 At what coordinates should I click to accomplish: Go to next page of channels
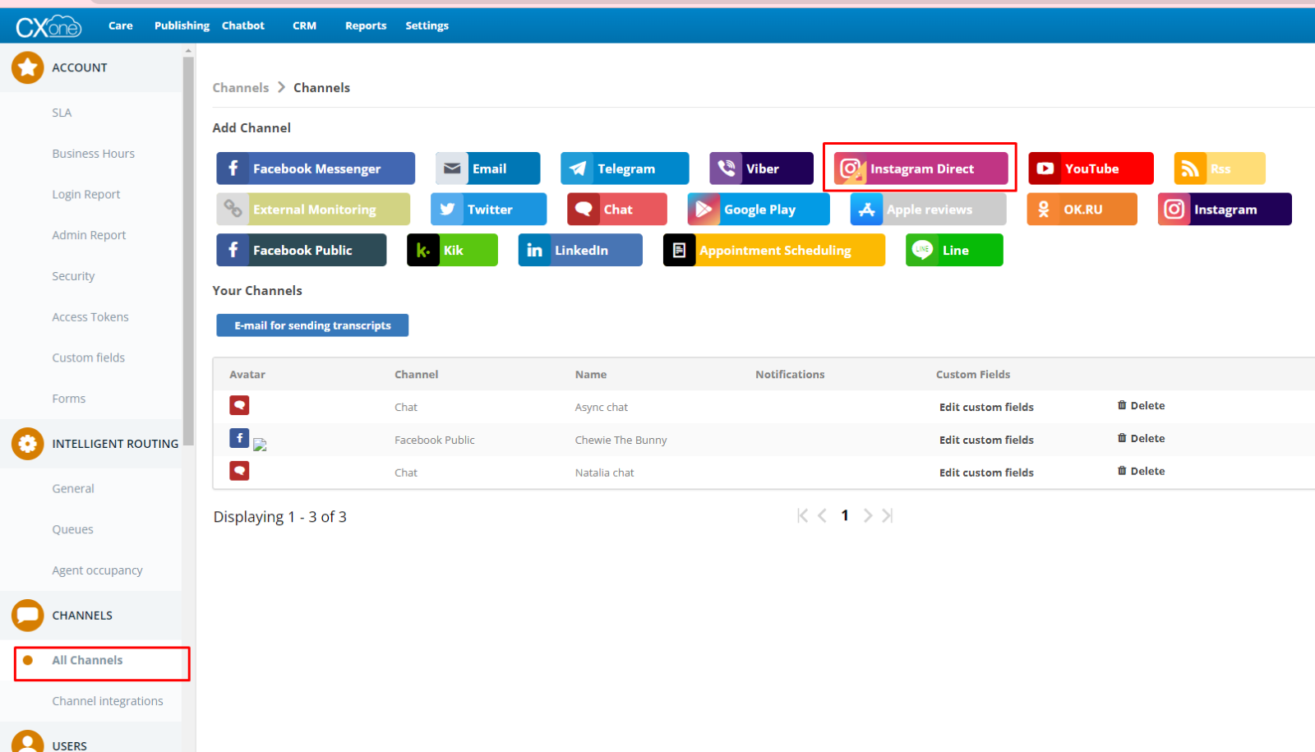pyautogui.click(x=867, y=515)
